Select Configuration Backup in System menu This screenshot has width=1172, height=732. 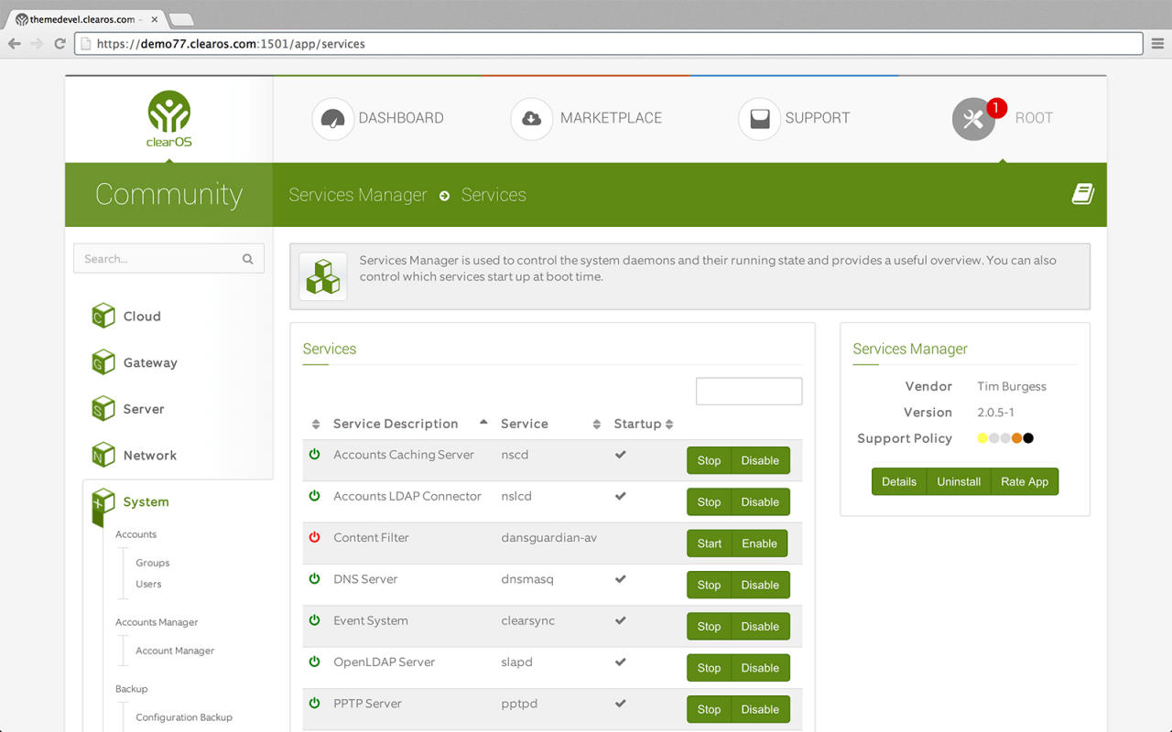point(184,717)
